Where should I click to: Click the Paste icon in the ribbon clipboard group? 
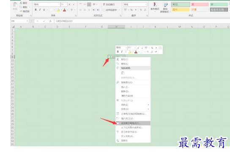pos(15,5)
